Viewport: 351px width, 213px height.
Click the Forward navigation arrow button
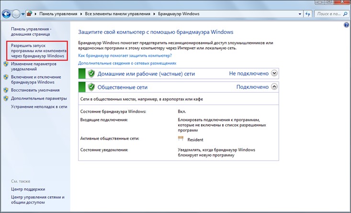click(x=16, y=14)
